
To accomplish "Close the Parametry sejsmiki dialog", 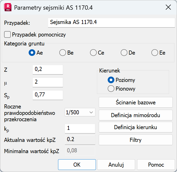I will tap(168, 7).
